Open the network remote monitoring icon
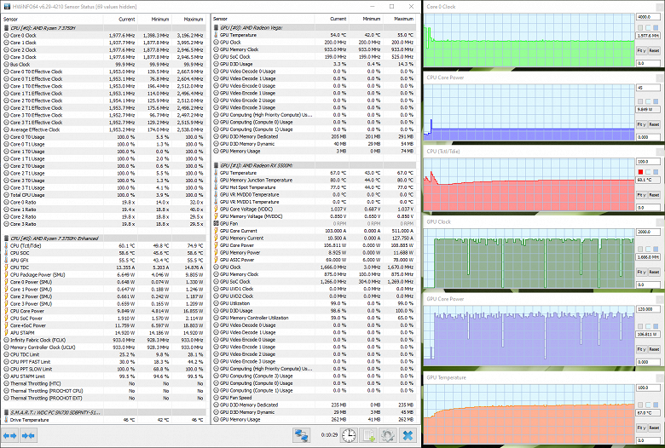This screenshot has width=665, height=448. 302,435
